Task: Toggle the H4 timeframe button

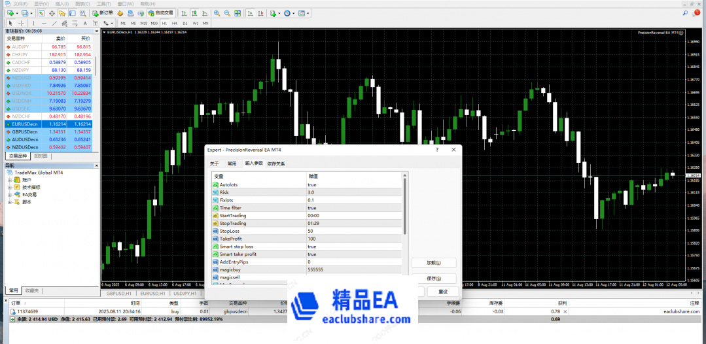Action: click(x=175, y=23)
